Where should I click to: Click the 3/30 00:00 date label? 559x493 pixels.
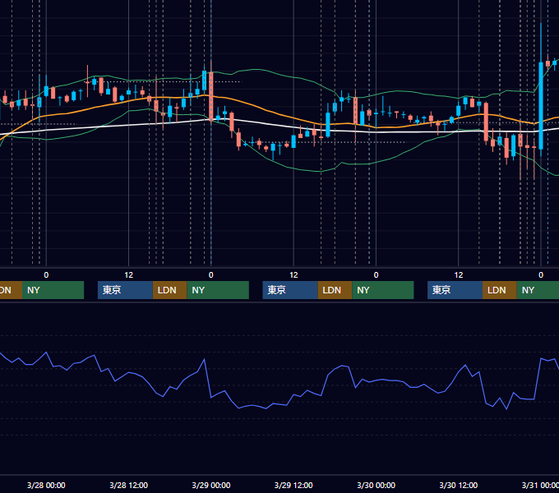click(x=377, y=485)
